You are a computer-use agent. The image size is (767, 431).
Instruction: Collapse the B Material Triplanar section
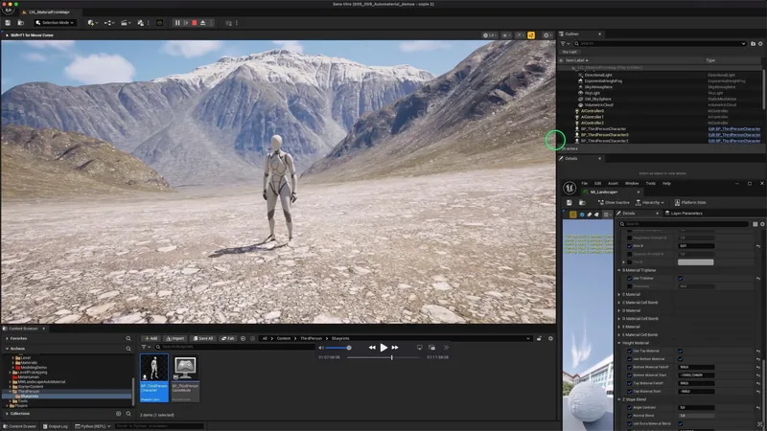[619, 270]
